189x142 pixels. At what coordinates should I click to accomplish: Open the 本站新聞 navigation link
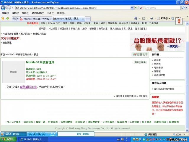click(53, 29)
